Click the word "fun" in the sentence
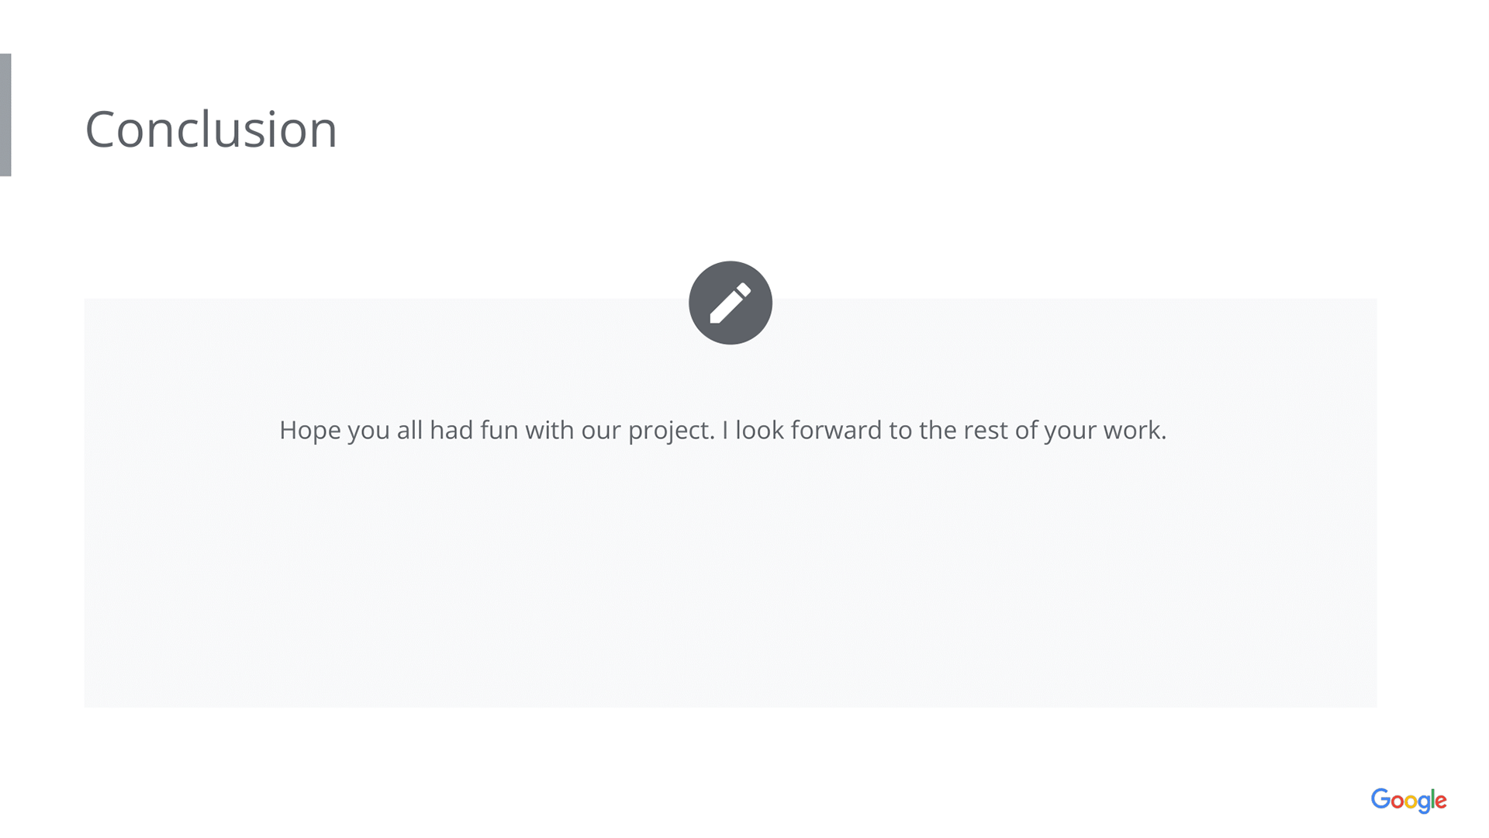1489x838 pixels. [499, 430]
